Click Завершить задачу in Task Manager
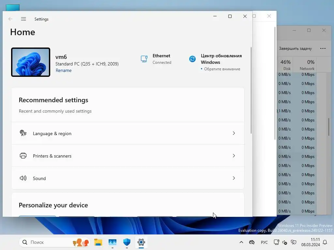334x250 pixels. pyautogui.click(x=295, y=49)
